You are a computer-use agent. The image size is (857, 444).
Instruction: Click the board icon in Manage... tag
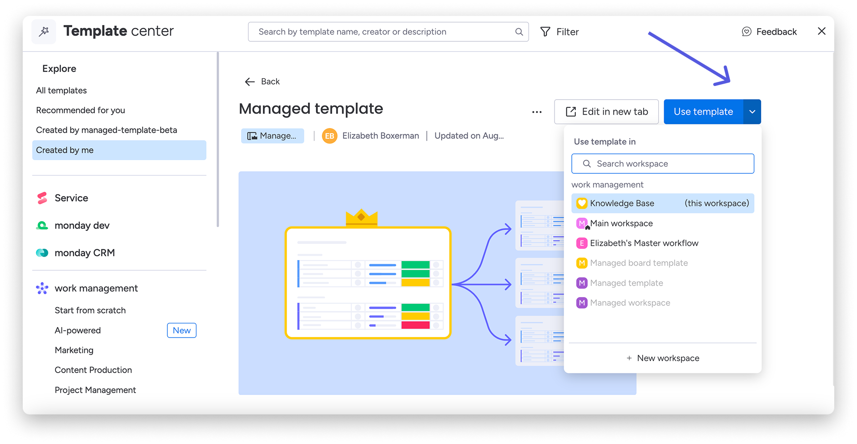pyautogui.click(x=252, y=136)
